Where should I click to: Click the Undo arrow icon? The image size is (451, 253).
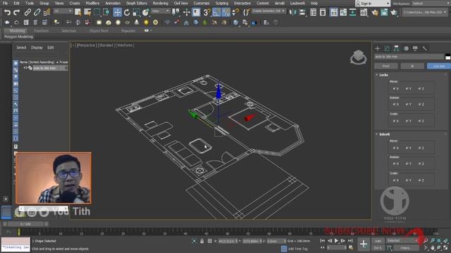click(7, 13)
